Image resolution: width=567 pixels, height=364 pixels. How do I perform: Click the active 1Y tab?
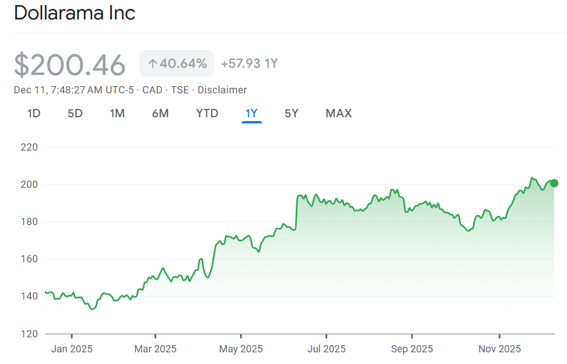pos(251,113)
